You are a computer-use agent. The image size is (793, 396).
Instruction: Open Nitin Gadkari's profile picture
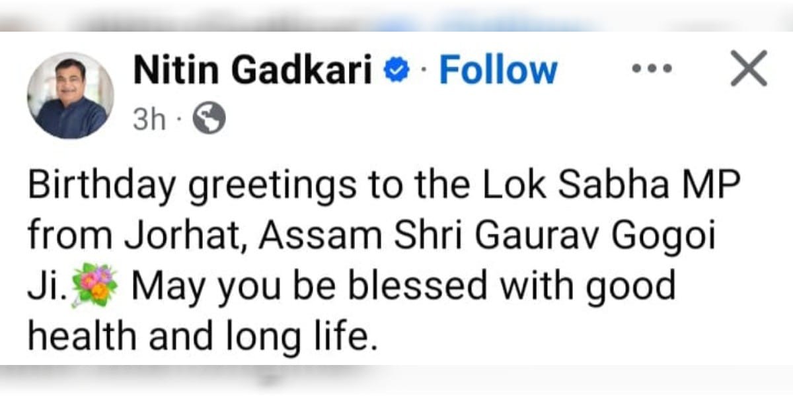pos(70,96)
